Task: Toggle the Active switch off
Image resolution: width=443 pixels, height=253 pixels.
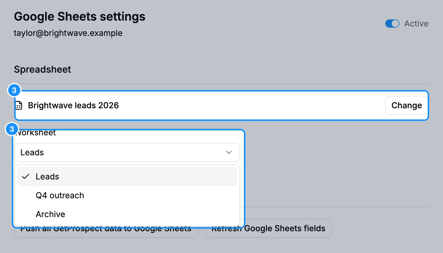Action: tap(392, 24)
